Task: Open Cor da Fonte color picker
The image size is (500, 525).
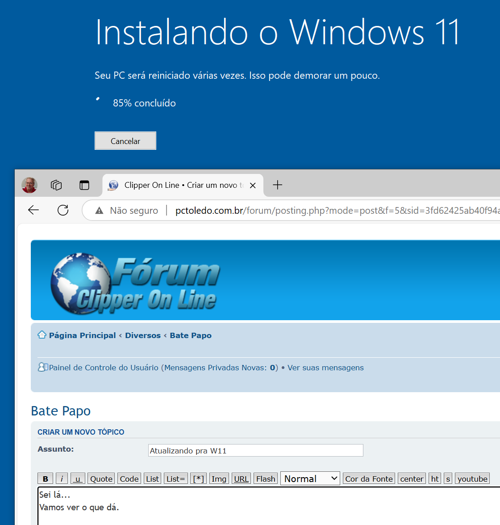Action: click(x=369, y=479)
